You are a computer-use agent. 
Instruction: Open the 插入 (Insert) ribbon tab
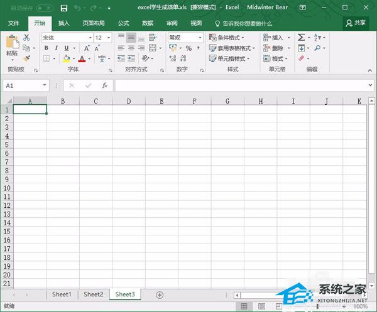click(64, 23)
